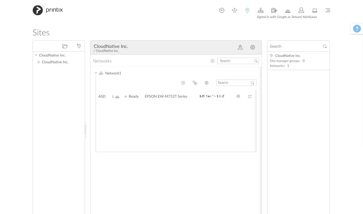Select the CloudNative Inc. site tree item

pyautogui.click(x=55, y=62)
